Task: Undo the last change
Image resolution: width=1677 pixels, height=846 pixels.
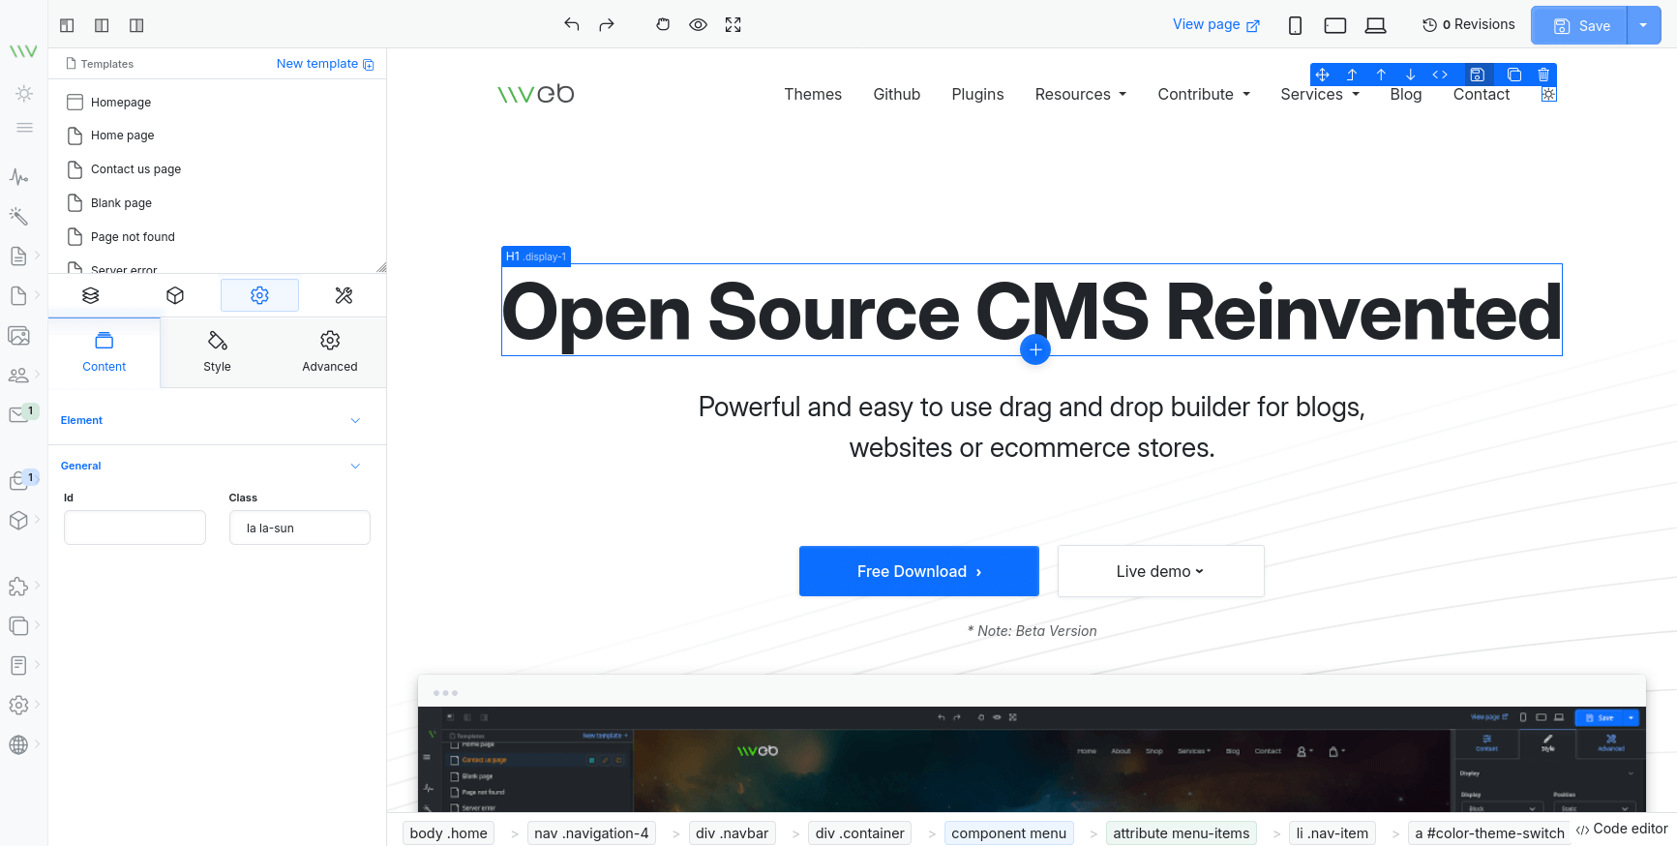Action: point(571,24)
